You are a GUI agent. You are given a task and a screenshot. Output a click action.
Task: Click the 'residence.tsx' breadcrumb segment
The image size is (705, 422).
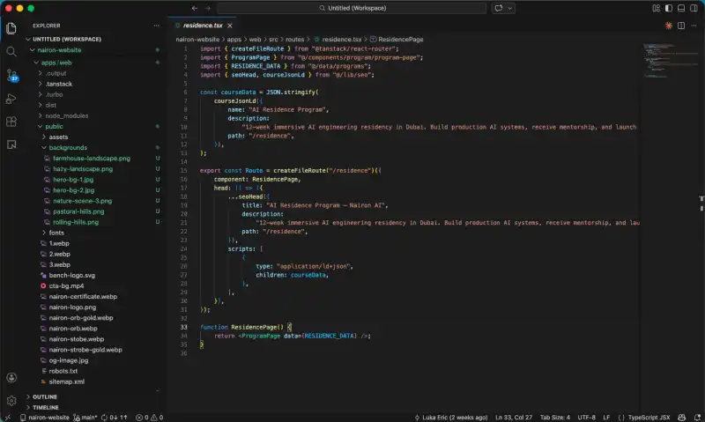pos(341,40)
